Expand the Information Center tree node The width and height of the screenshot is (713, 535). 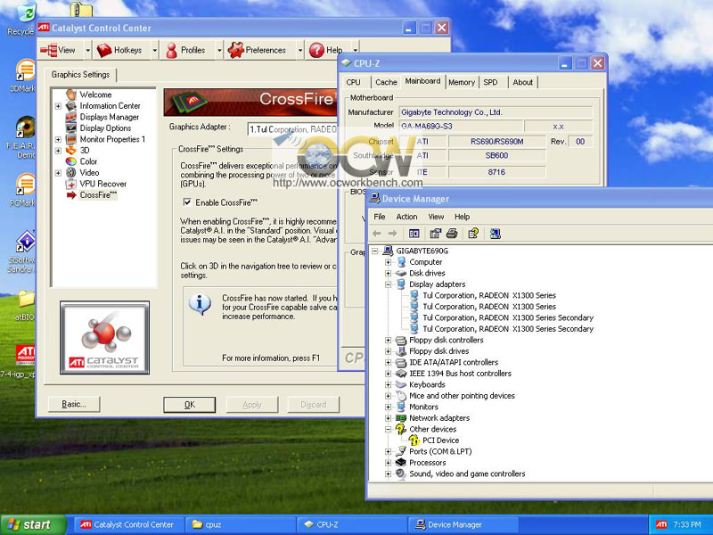(58, 106)
